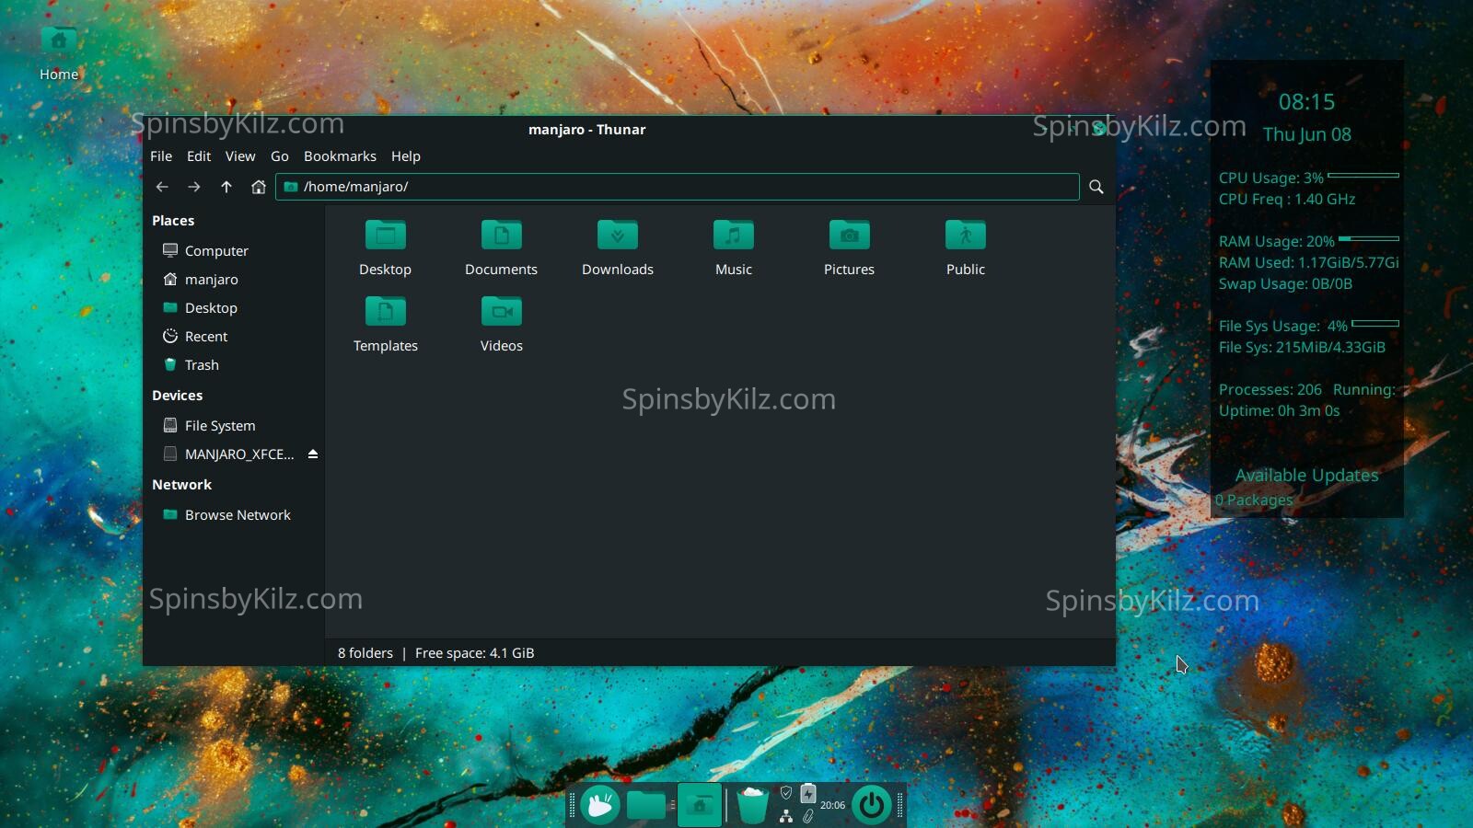
Task: Open the View menu
Action: coord(240,156)
